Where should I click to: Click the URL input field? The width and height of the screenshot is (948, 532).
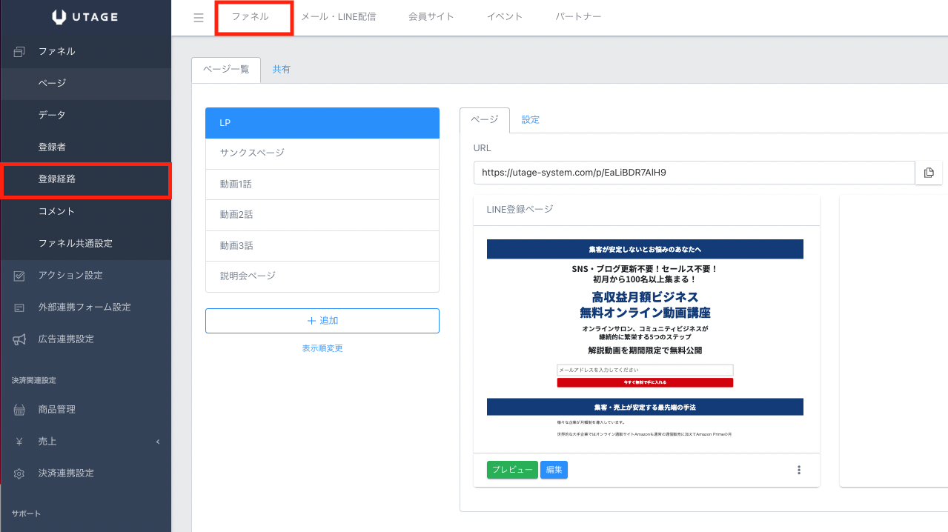point(694,173)
